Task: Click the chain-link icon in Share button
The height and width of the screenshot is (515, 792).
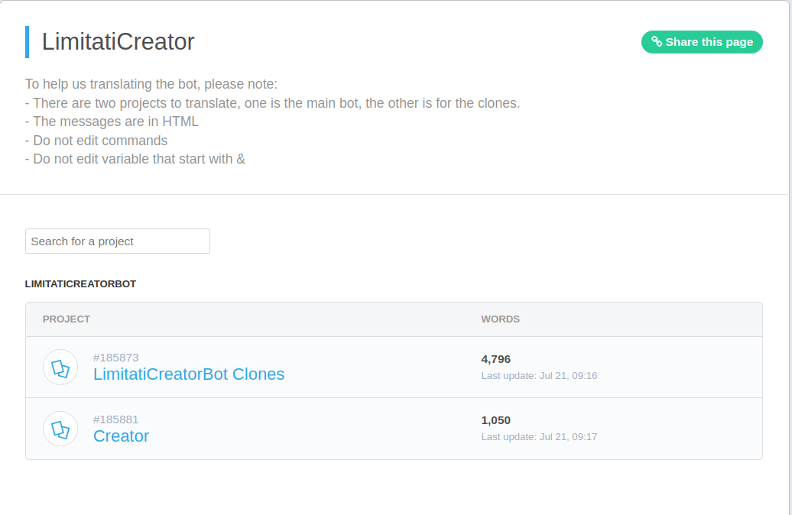Action: click(657, 42)
